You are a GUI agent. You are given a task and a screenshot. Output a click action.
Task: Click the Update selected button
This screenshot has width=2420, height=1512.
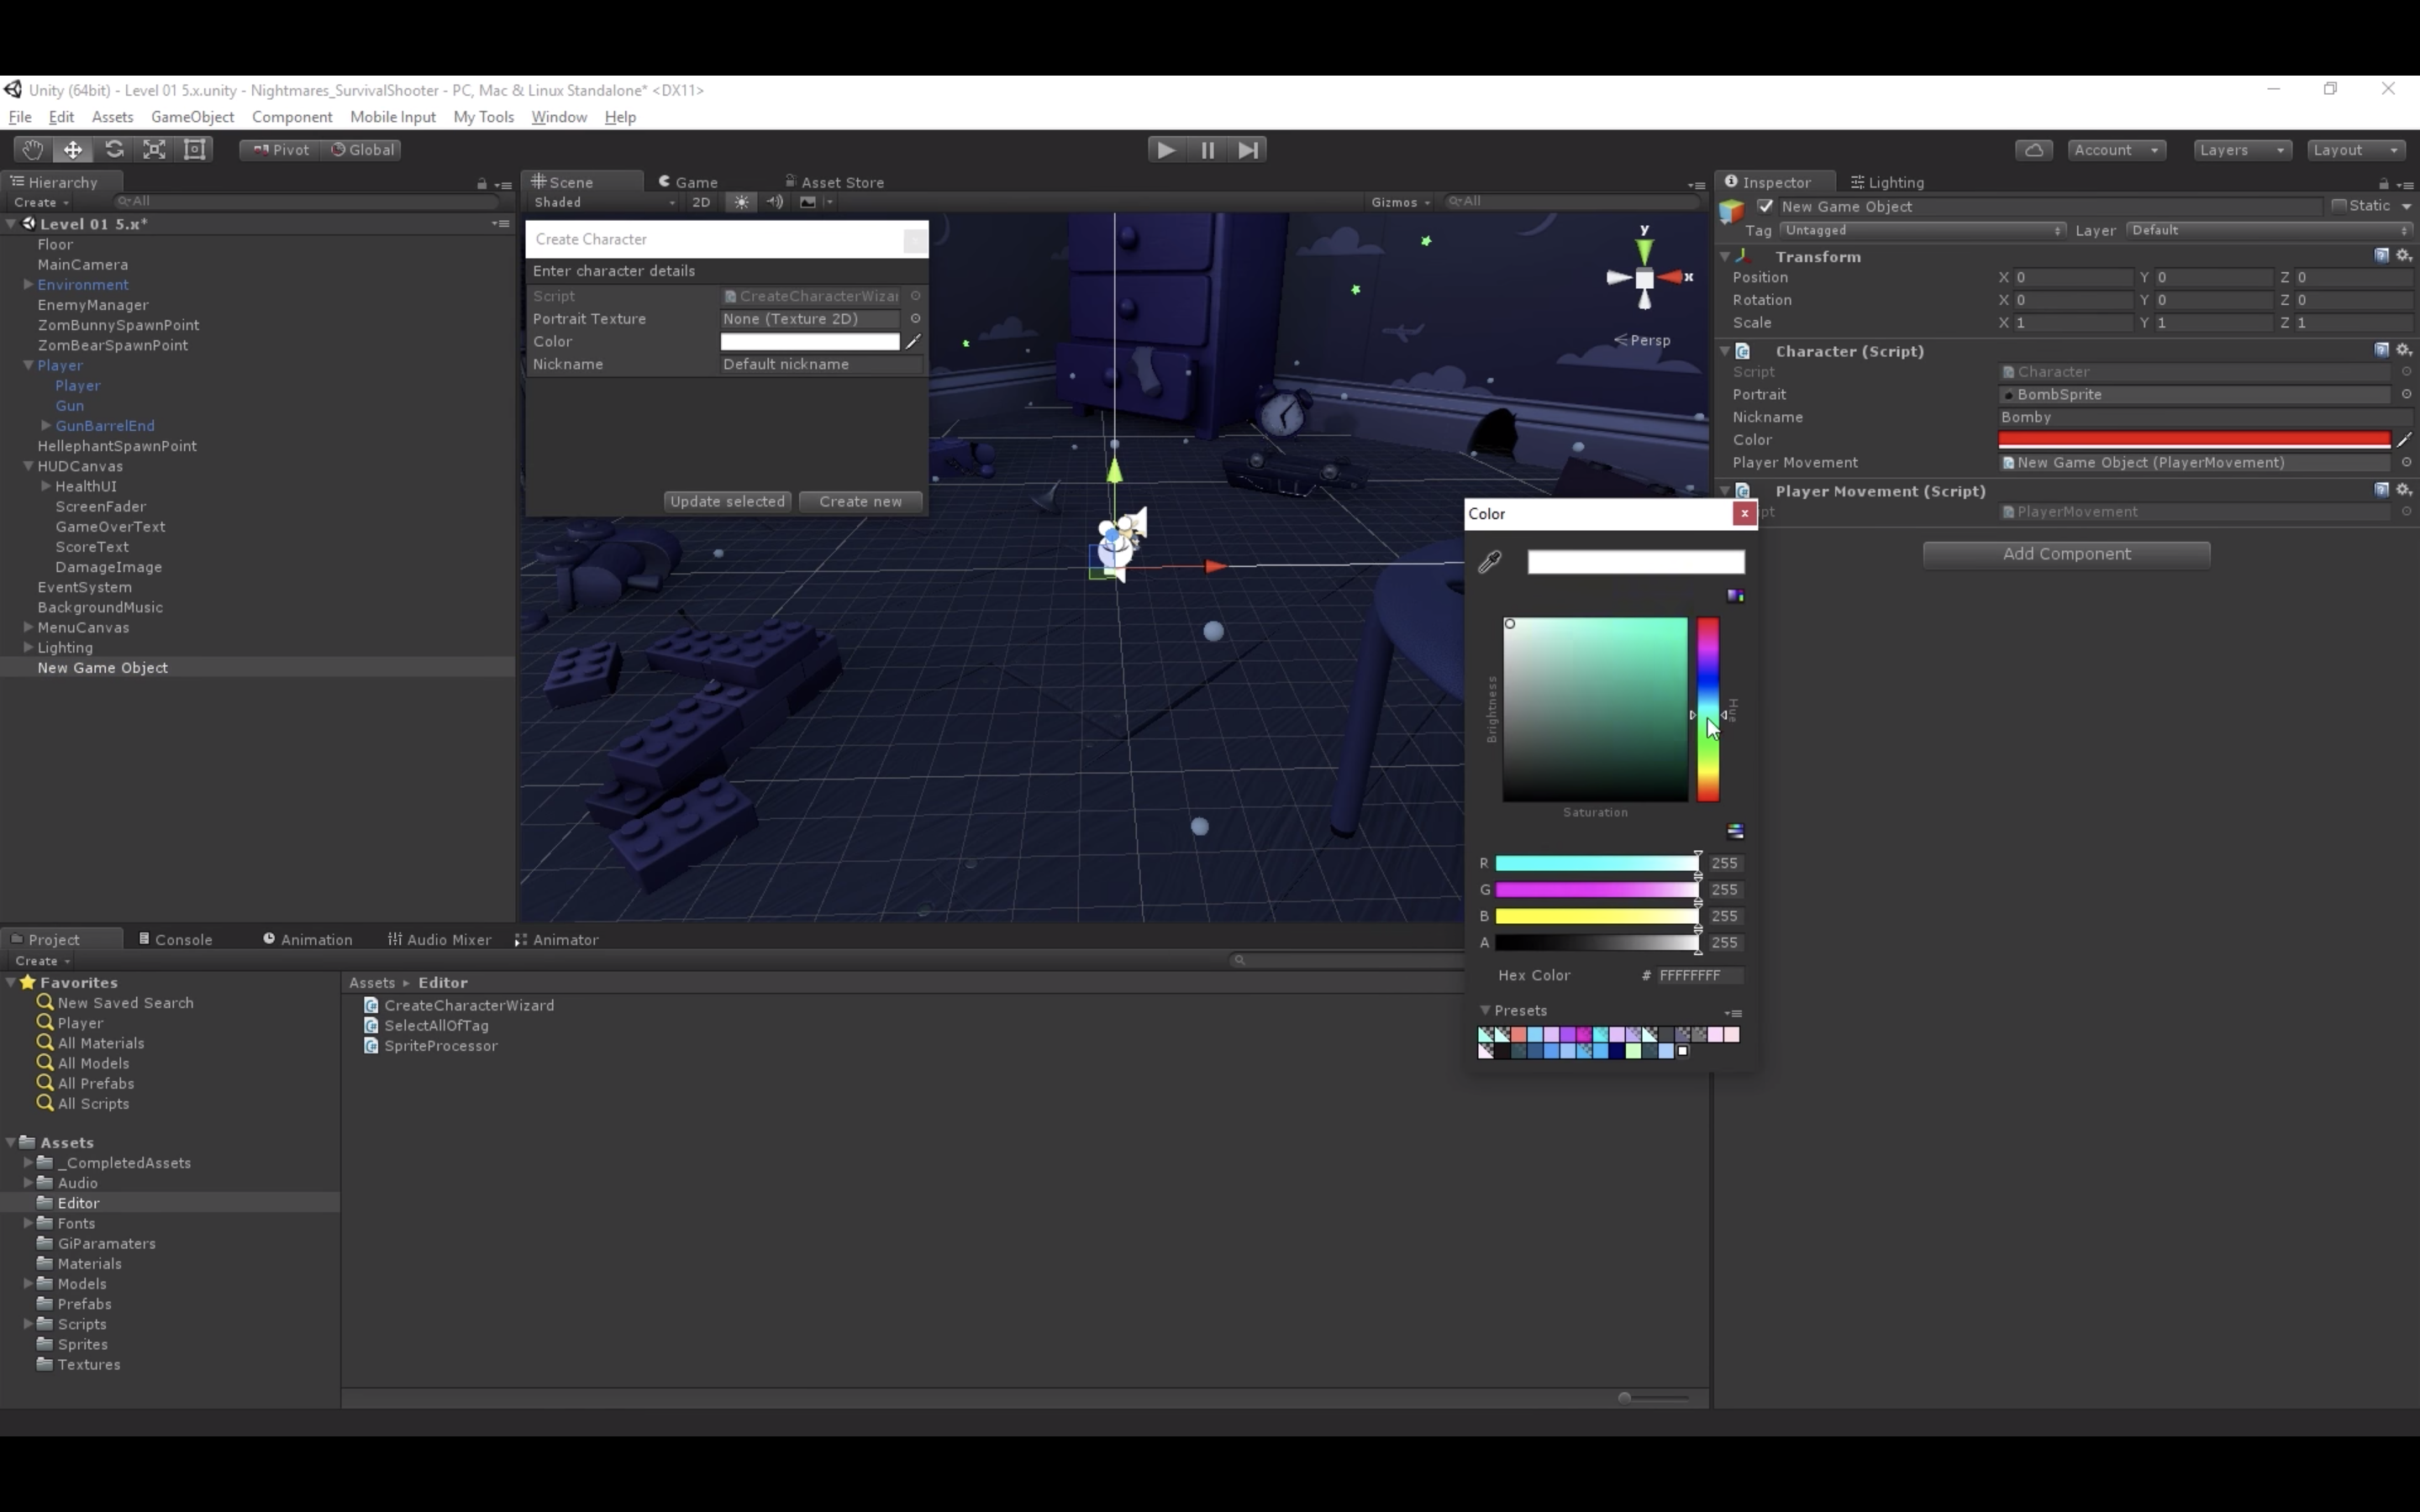click(727, 500)
